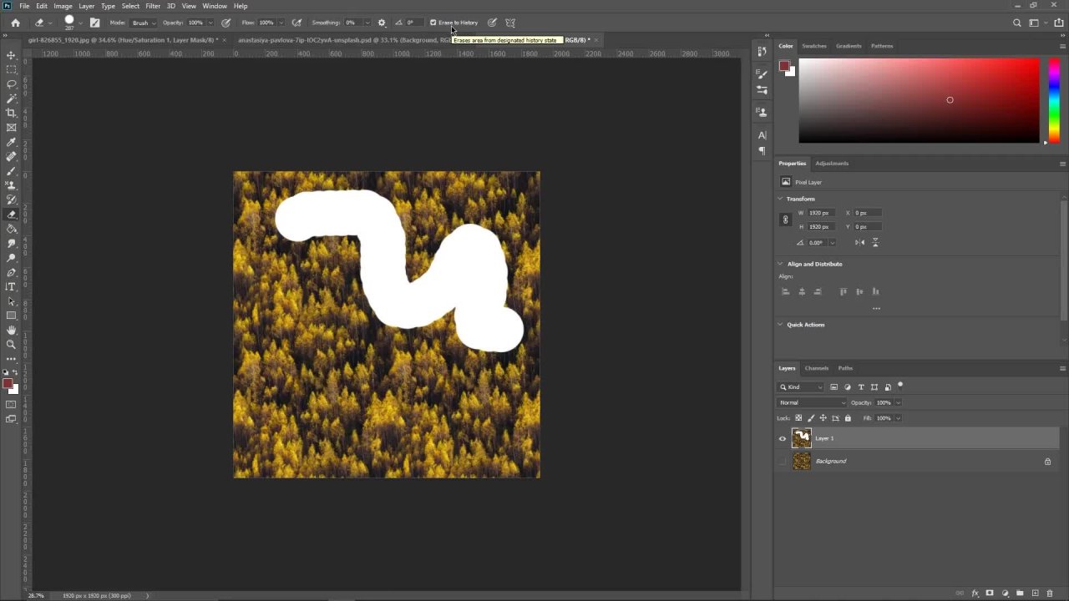Open the blend mode dropdown showing Normal
The width and height of the screenshot is (1069, 601).
tap(810, 402)
